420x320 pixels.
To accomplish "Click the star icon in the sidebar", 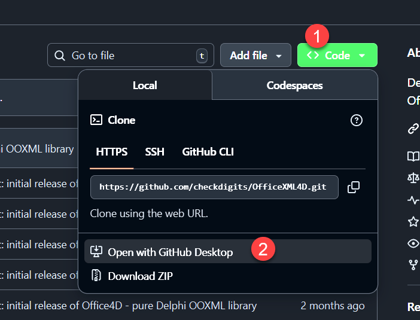I will click(413, 221).
